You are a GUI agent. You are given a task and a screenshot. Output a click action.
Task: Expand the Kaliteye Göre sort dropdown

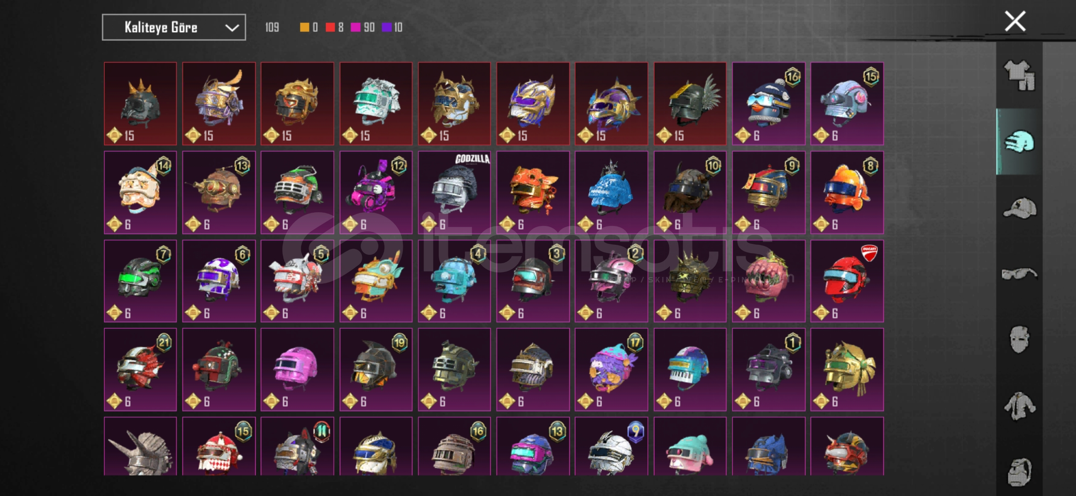coord(174,28)
